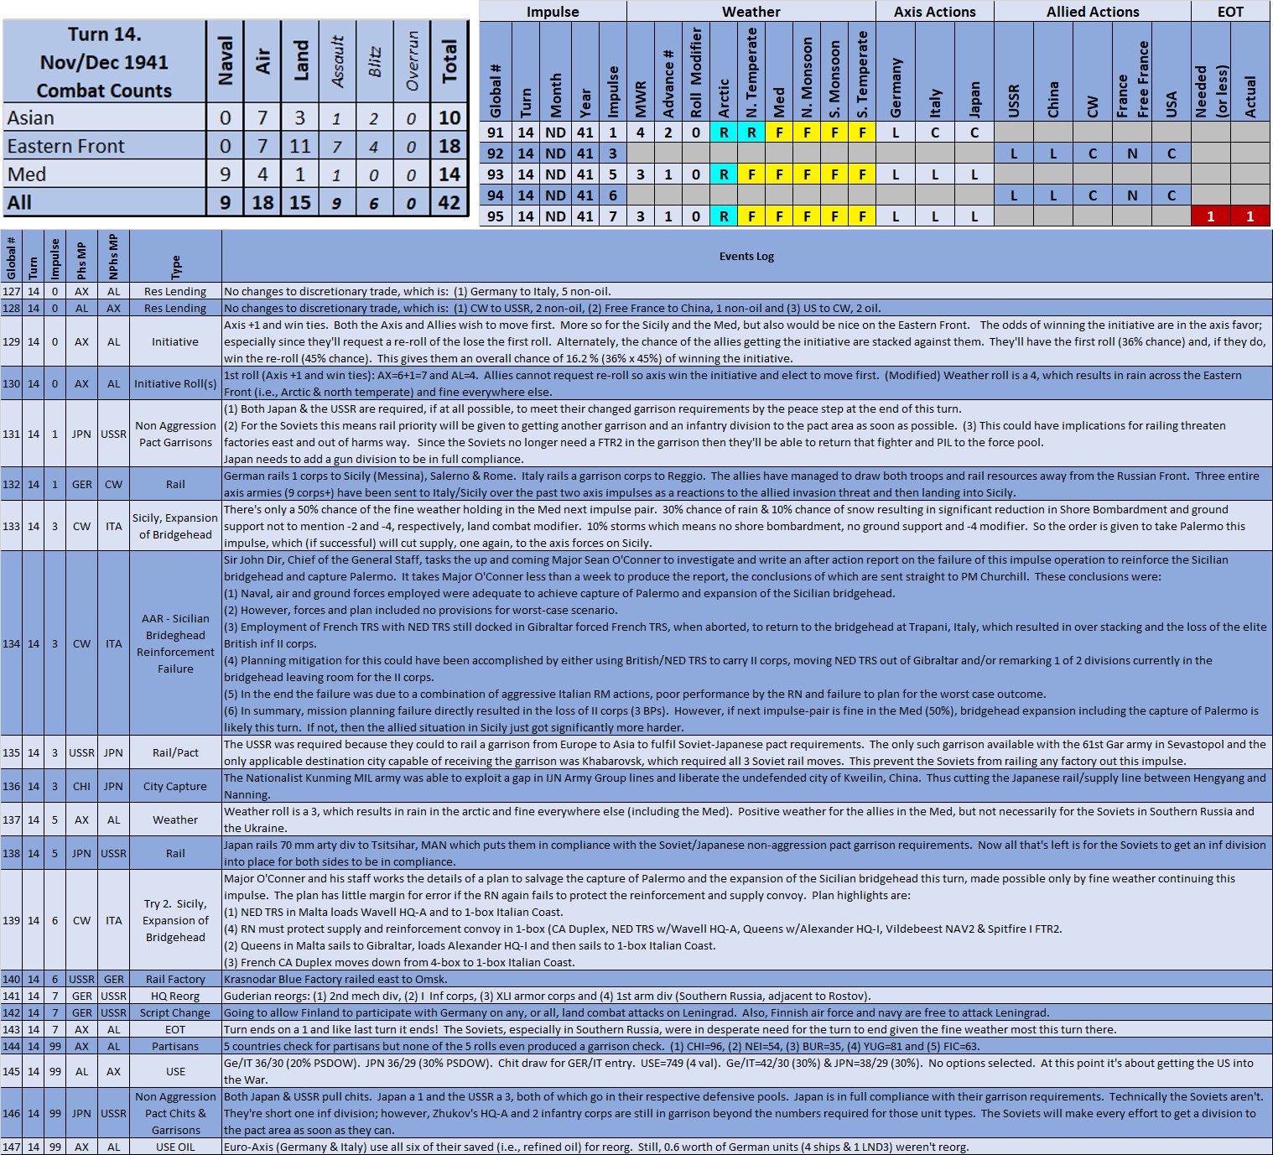
Task: Click the "HQ Reorg" type cell
Action: pyautogui.click(x=175, y=996)
